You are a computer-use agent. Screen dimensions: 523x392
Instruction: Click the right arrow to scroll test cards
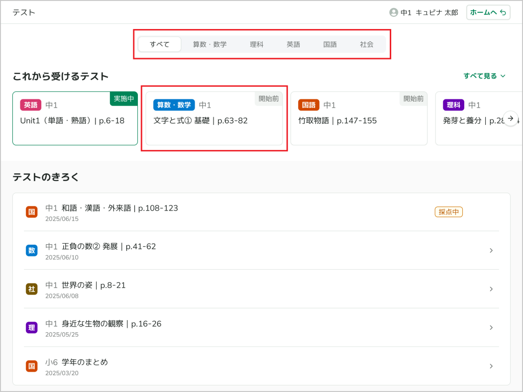click(511, 118)
